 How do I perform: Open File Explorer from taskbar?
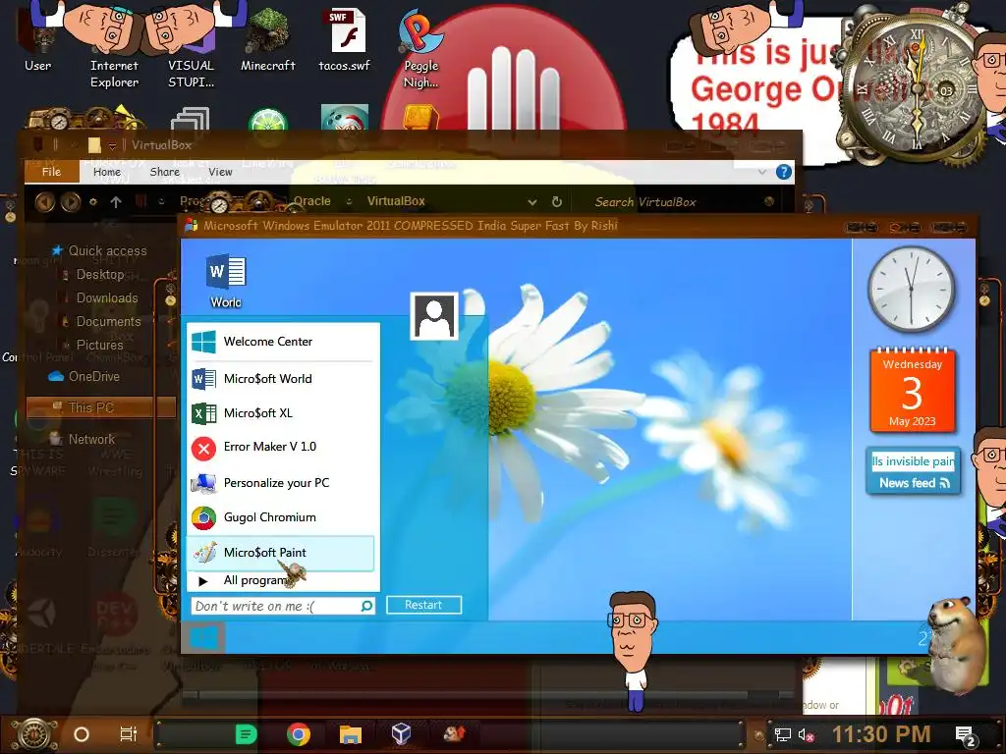click(351, 734)
